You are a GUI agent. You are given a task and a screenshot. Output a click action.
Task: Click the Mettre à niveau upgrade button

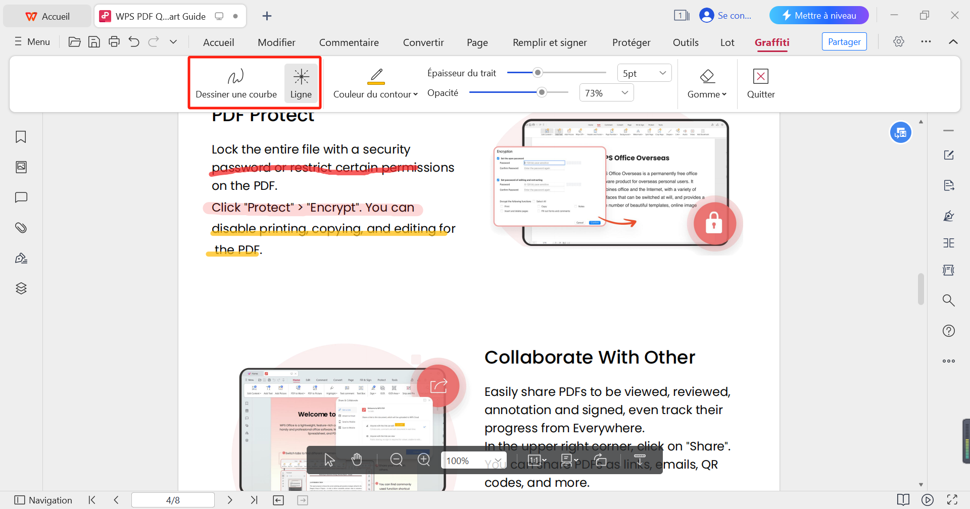click(x=819, y=16)
